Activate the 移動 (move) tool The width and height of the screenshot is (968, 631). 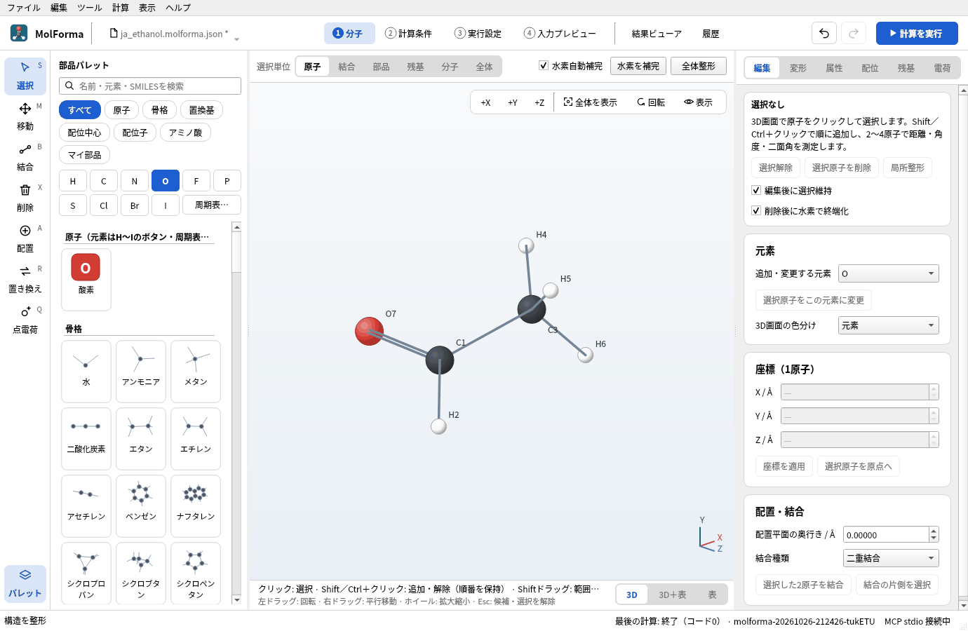coord(25,116)
